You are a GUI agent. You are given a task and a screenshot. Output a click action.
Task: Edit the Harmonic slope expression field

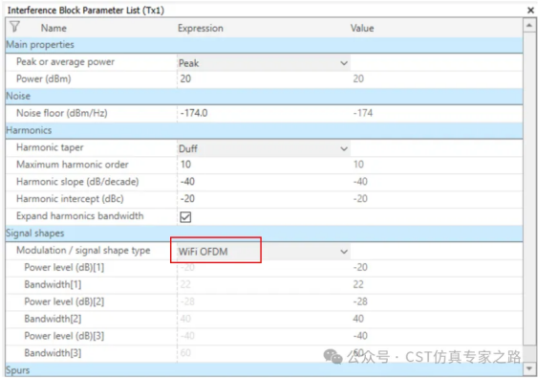[264, 182]
